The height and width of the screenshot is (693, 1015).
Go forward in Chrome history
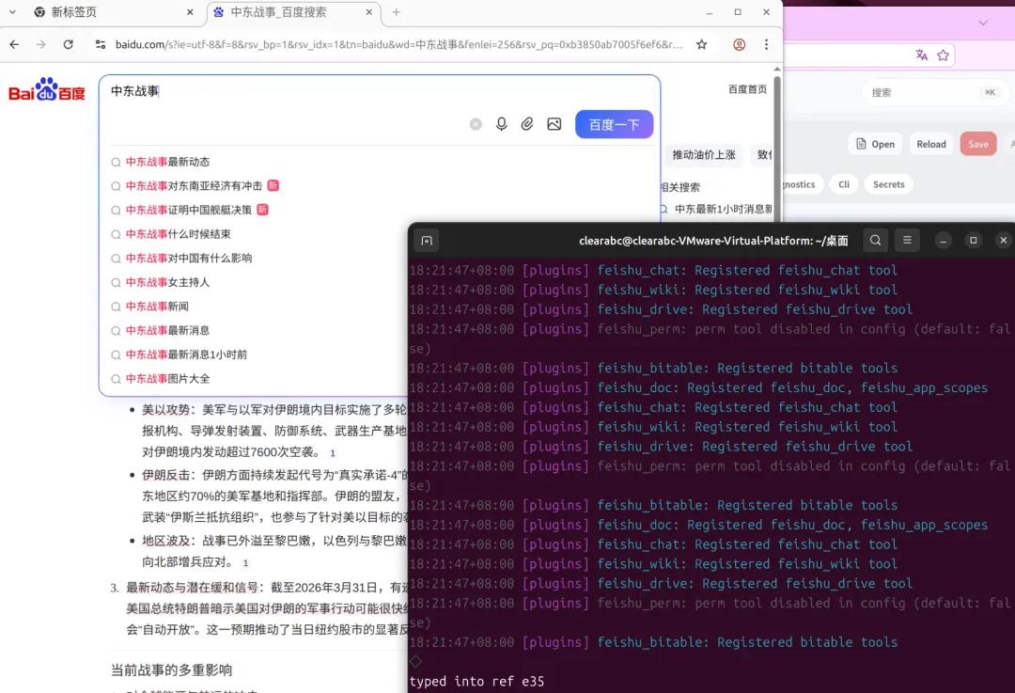[x=40, y=45]
